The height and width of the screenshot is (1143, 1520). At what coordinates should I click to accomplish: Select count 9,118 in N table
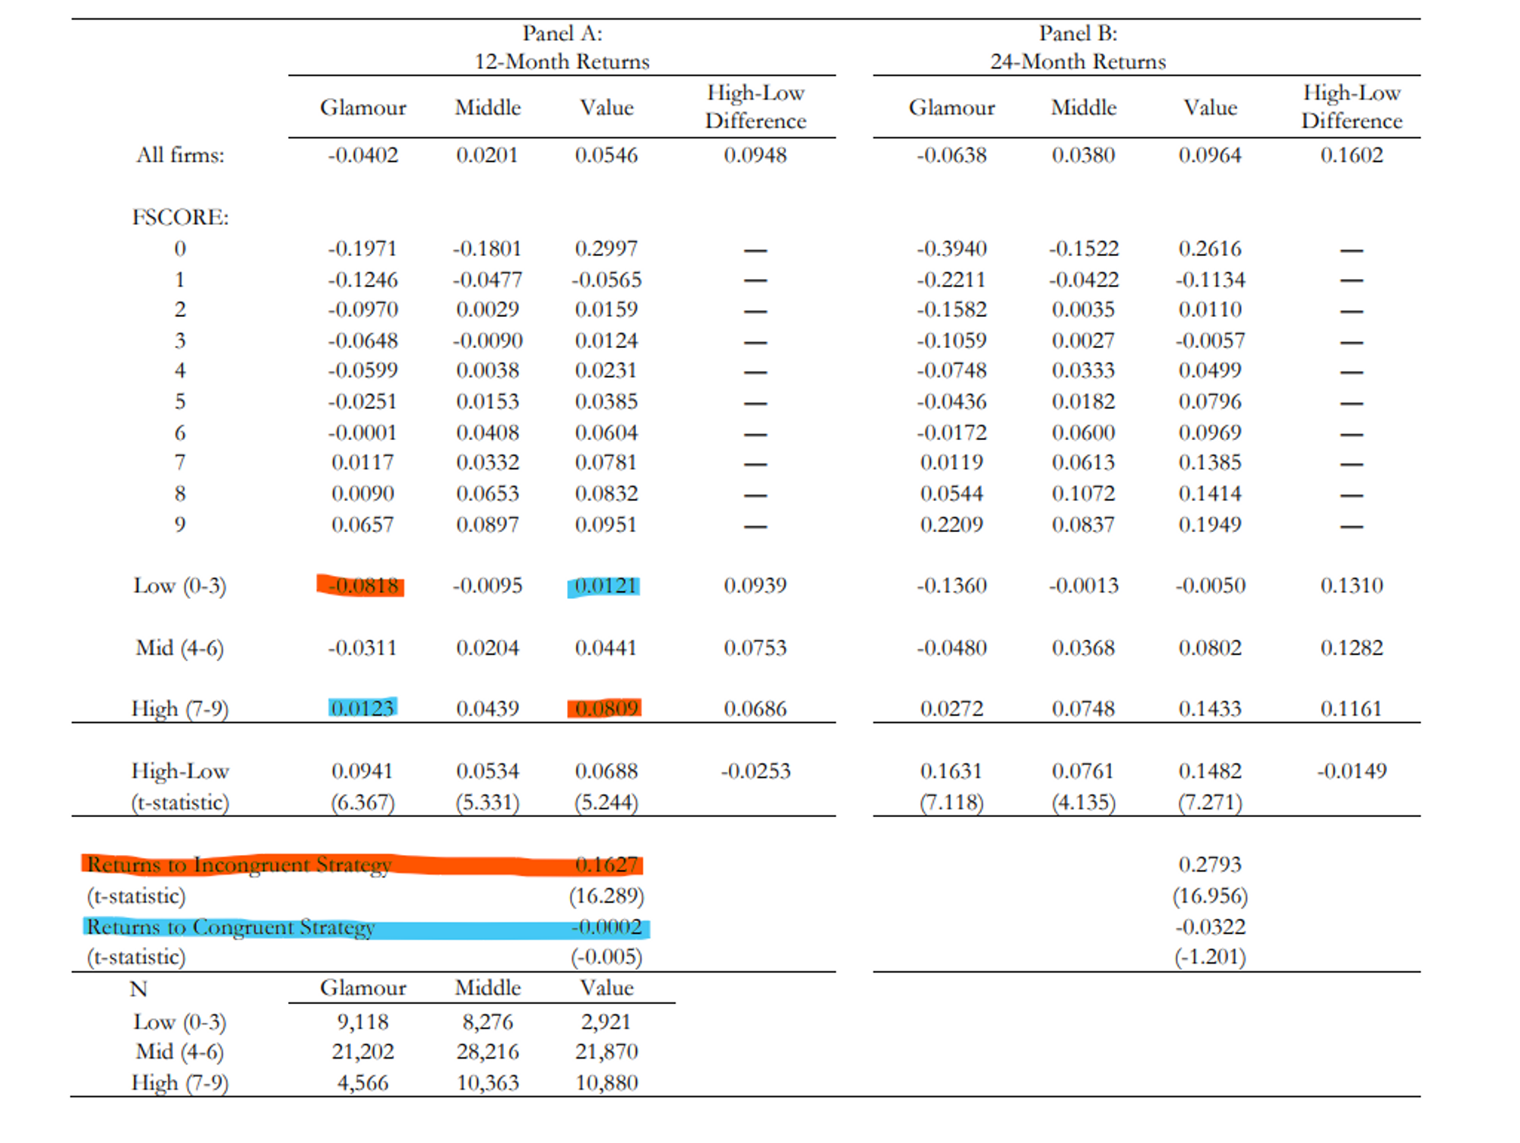(x=363, y=1022)
